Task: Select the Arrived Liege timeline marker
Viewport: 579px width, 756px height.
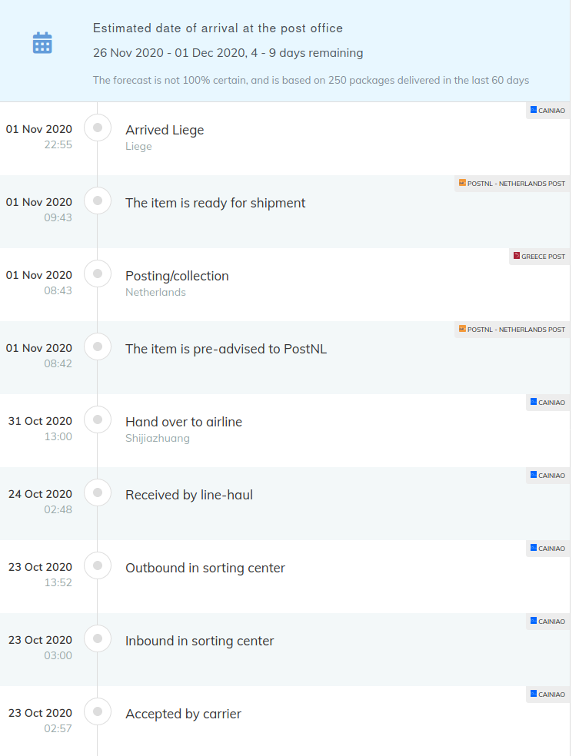Action: pos(98,128)
